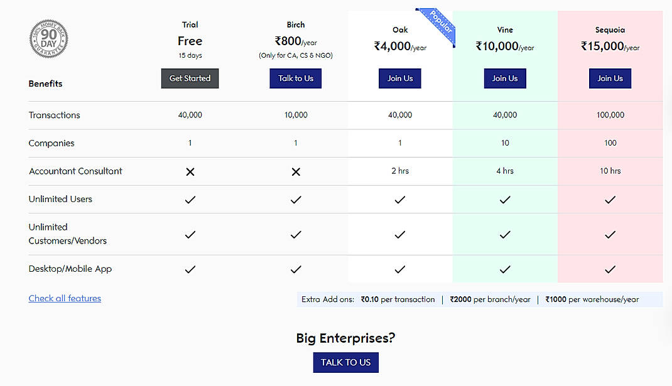Image resolution: width=672 pixels, height=386 pixels.
Task: Expand the Birch plan pricing details
Action: (295, 41)
